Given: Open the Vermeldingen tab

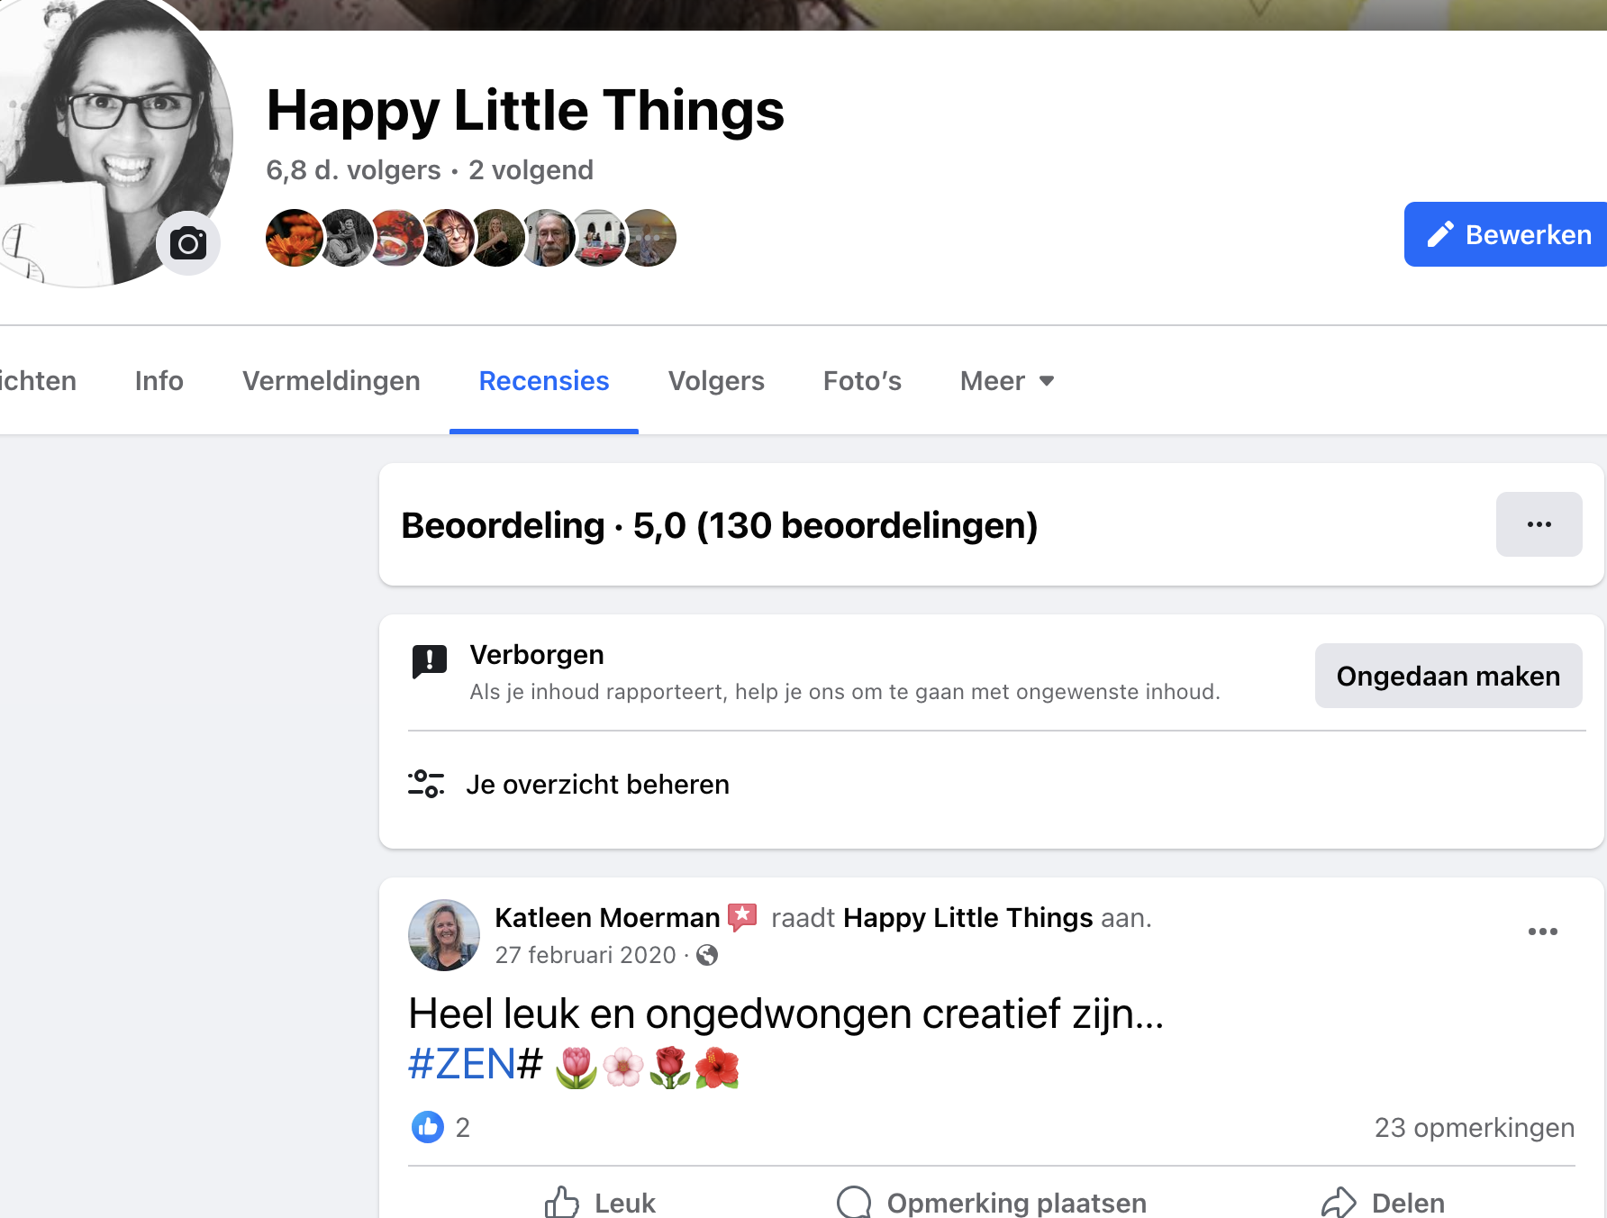Looking at the screenshot, I should 331,381.
